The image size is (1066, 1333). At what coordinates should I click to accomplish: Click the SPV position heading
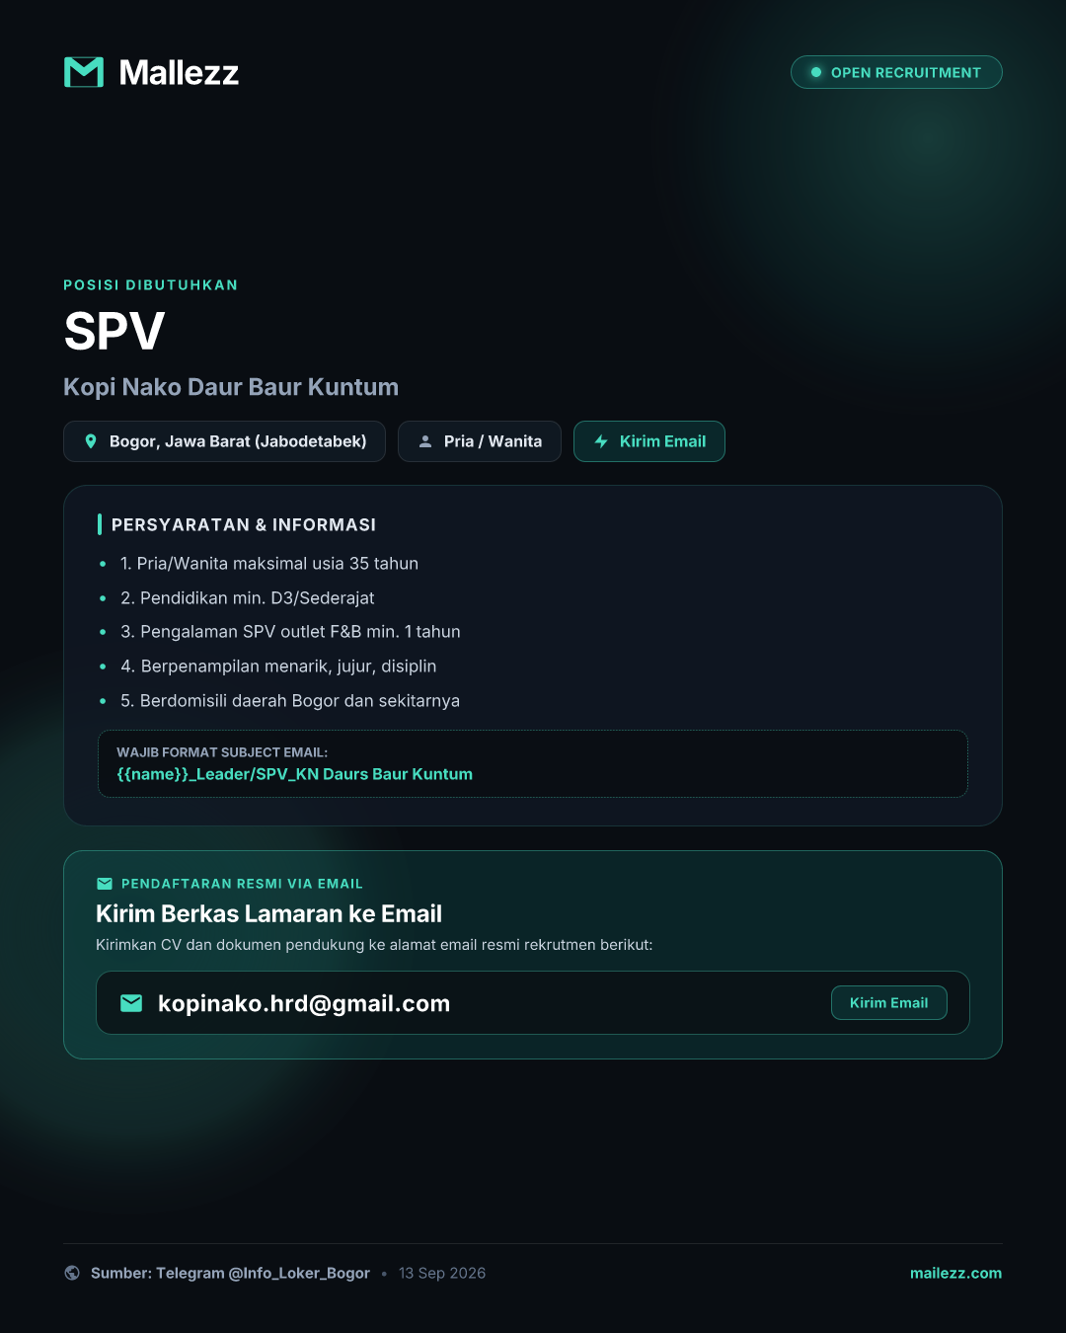click(x=114, y=331)
